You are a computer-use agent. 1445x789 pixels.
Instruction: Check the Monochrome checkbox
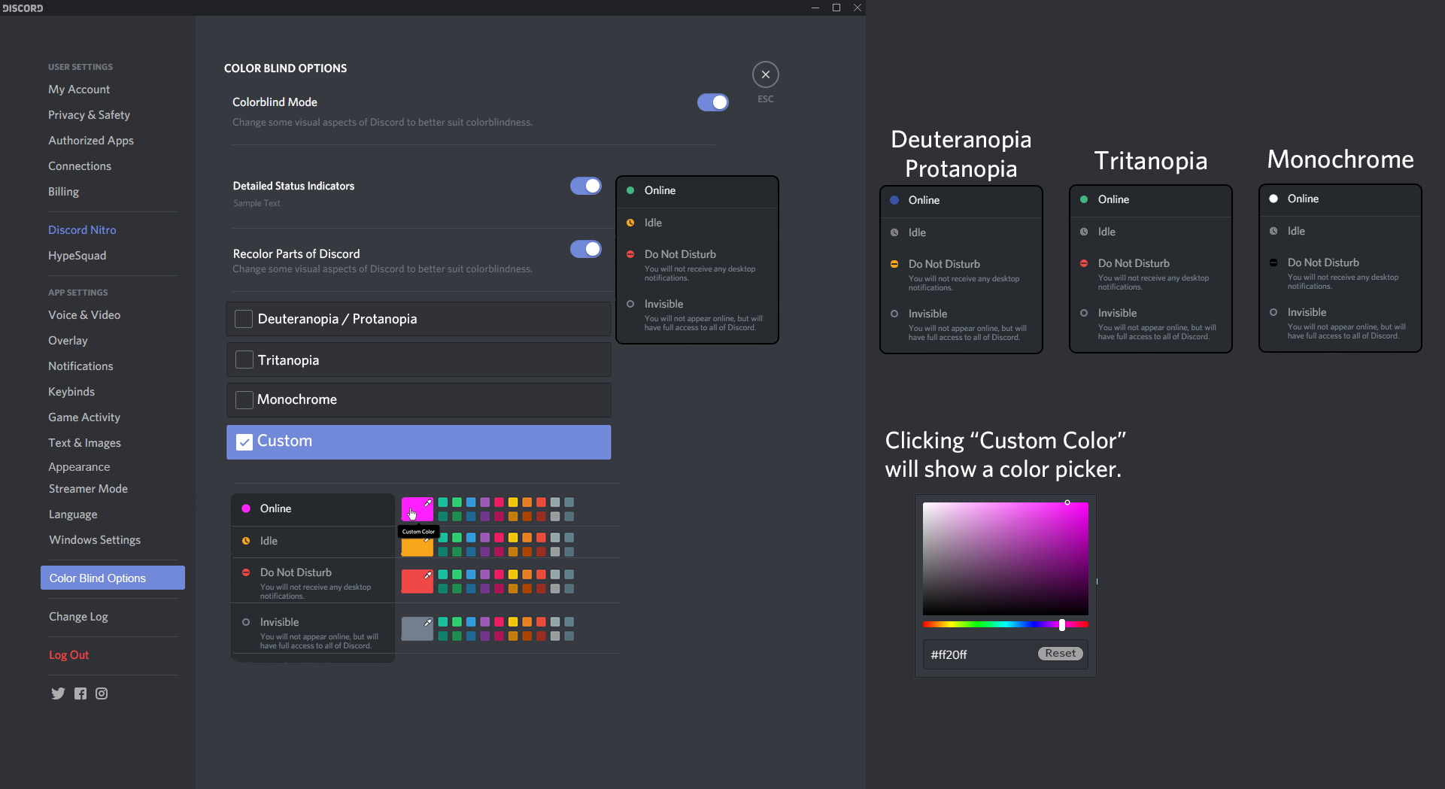(x=244, y=399)
